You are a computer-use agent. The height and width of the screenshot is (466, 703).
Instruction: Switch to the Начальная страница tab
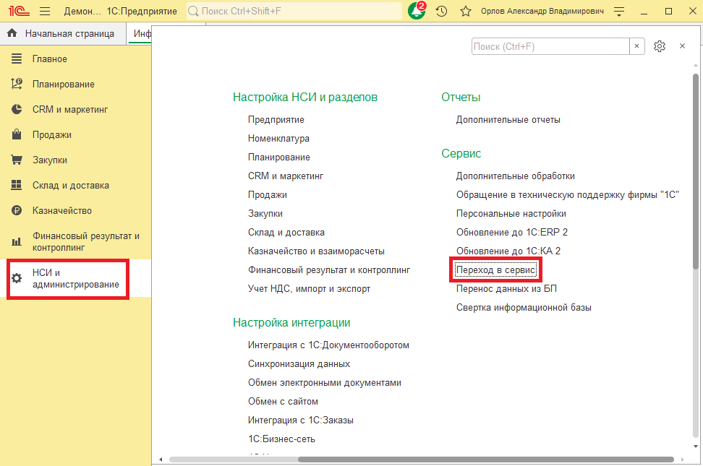(x=63, y=34)
